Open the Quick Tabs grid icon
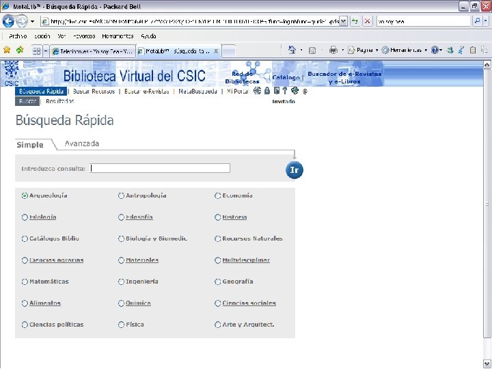 [37, 51]
